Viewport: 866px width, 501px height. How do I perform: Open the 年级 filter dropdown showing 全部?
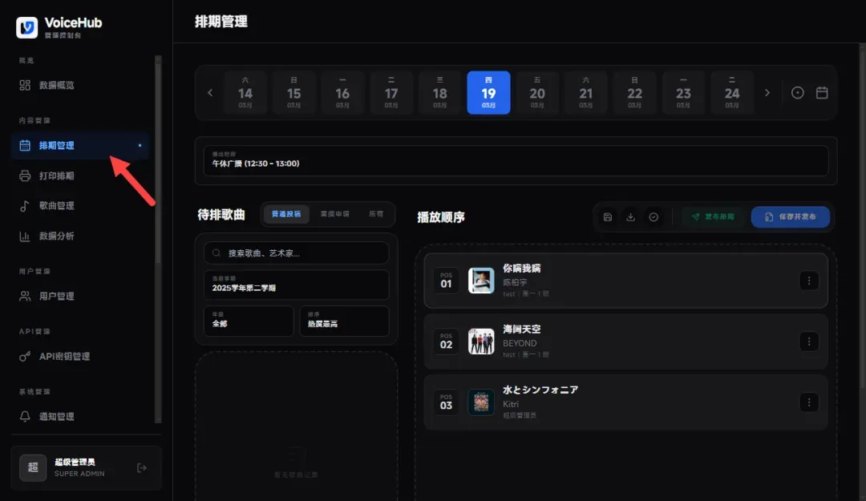(x=249, y=321)
